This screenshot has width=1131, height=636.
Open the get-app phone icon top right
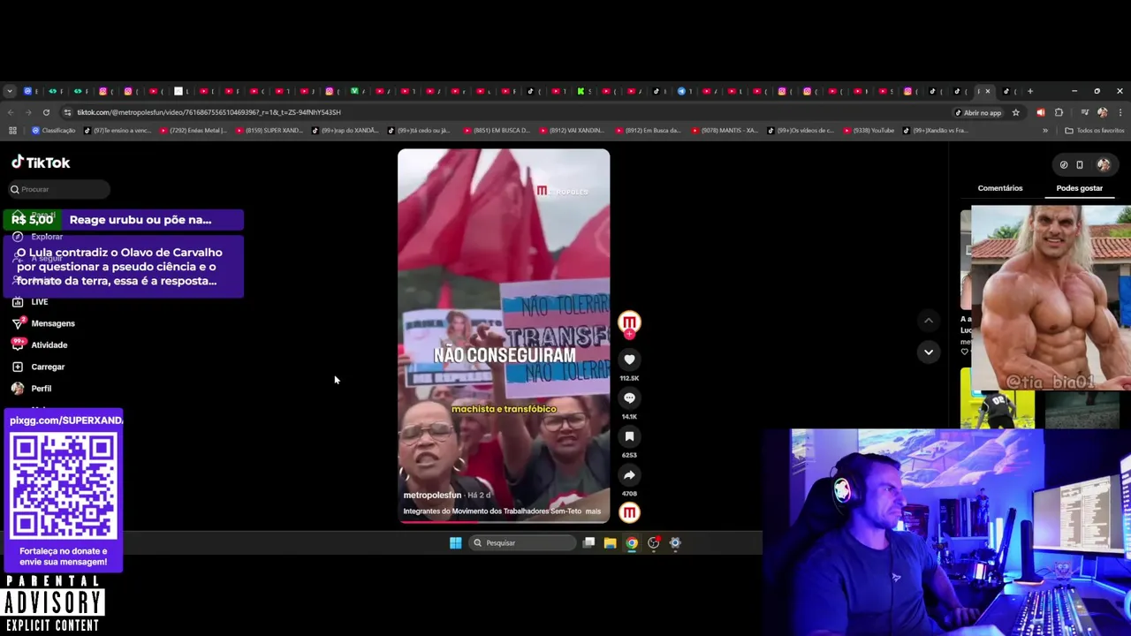[1080, 164]
